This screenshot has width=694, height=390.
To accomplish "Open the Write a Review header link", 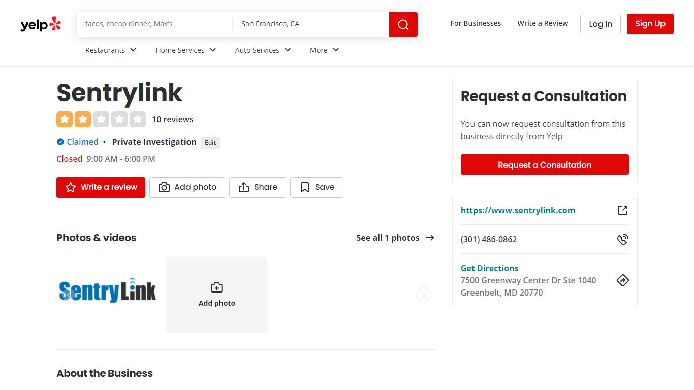I will pos(543,23).
